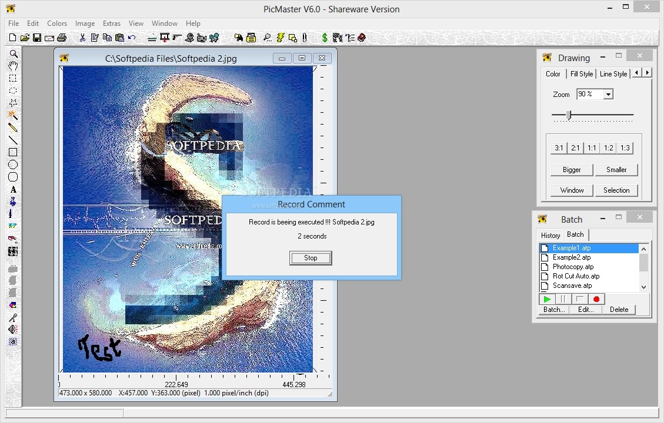Select the hand pan tool
The height and width of the screenshot is (423, 664).
tap(13, 66)
